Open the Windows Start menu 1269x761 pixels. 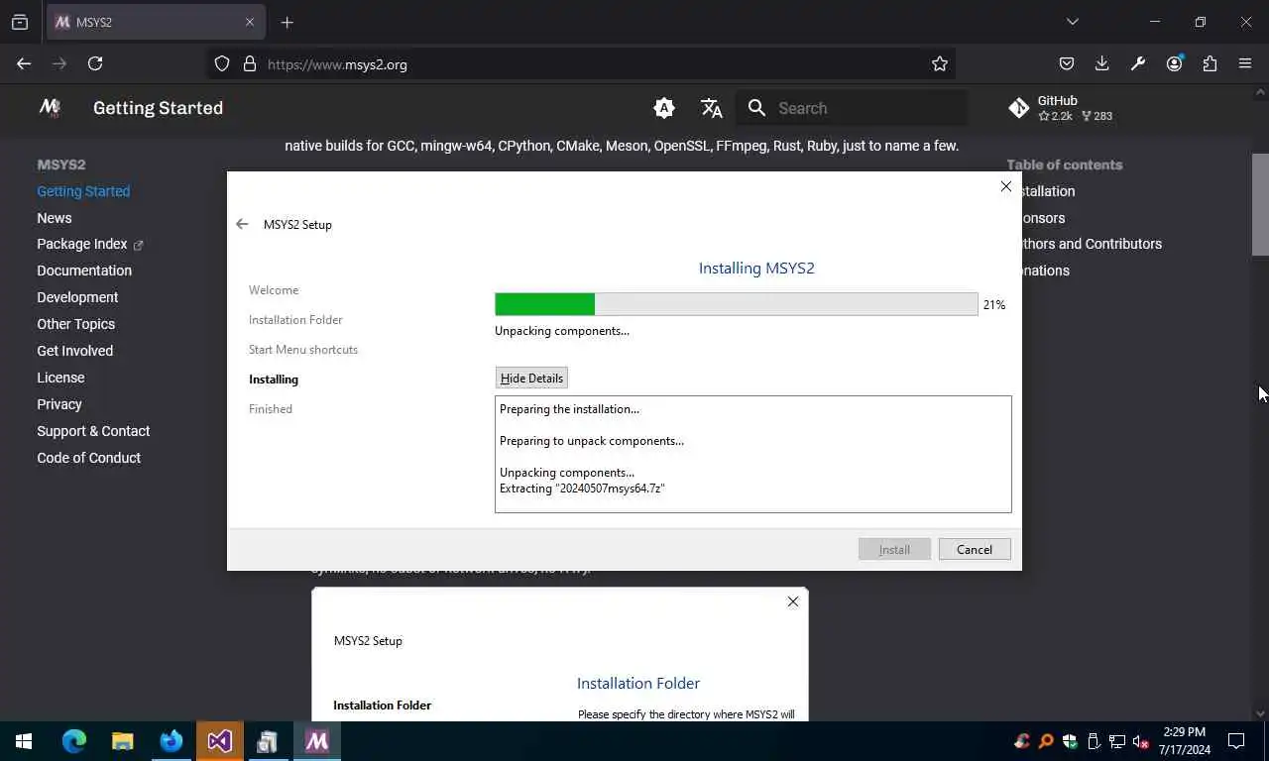(x=24, y=740)
